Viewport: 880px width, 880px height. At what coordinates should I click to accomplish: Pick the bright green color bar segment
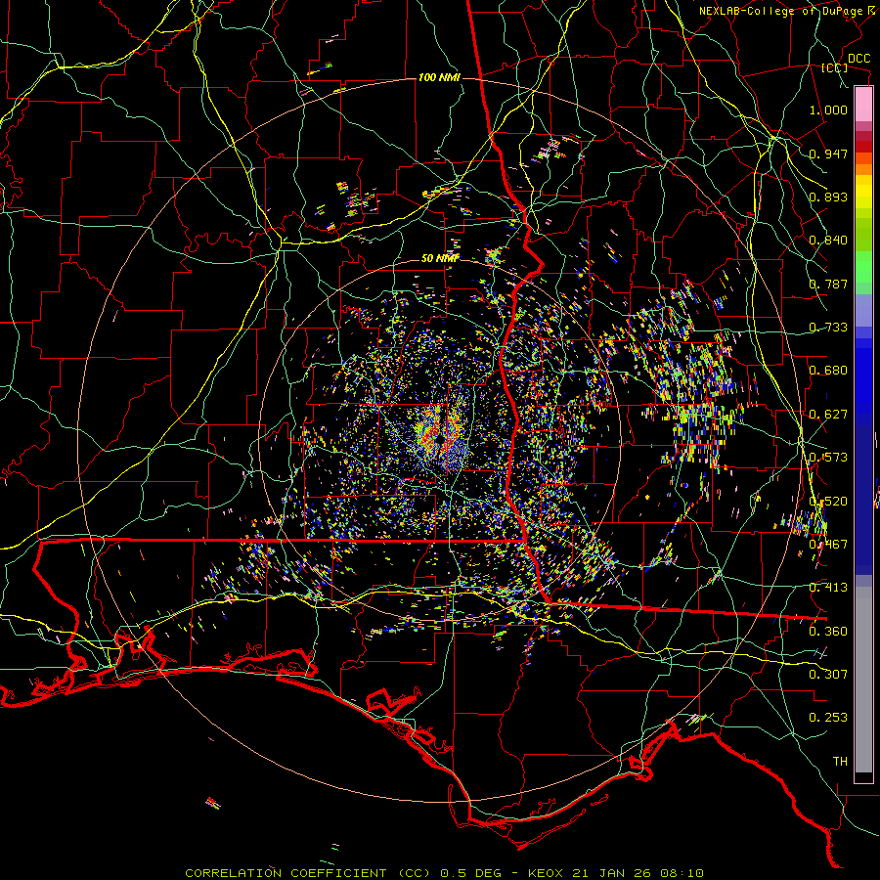point(863,267)
